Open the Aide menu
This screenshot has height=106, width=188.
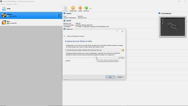click(x=15, y=4)
